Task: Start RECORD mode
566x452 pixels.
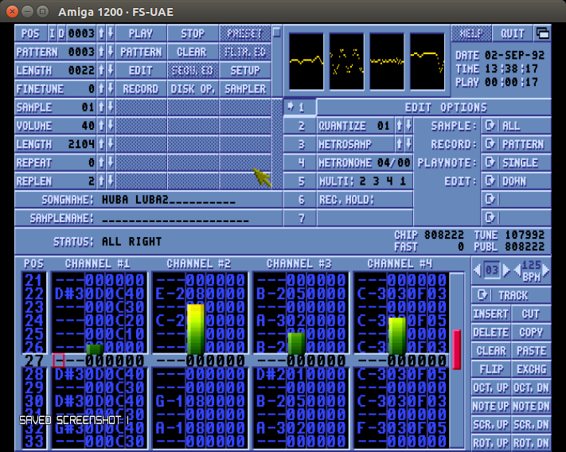Action: [x=141, y=89]
